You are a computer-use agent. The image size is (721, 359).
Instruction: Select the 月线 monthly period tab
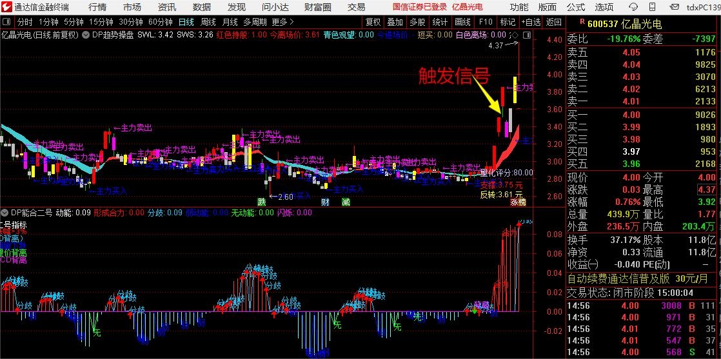230,22
